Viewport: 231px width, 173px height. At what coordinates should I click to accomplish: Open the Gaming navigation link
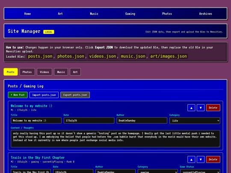pos(130,14)
